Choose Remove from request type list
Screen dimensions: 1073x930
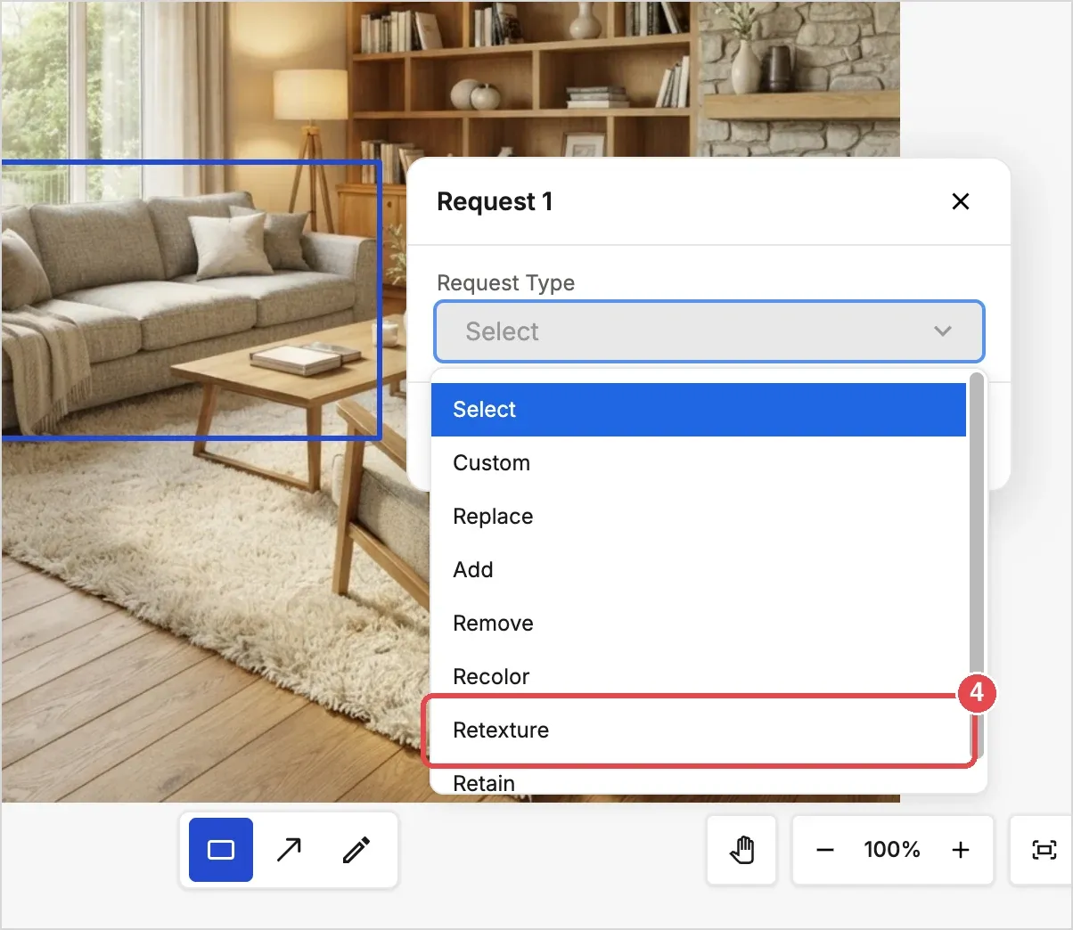click(x=699, y=624)
